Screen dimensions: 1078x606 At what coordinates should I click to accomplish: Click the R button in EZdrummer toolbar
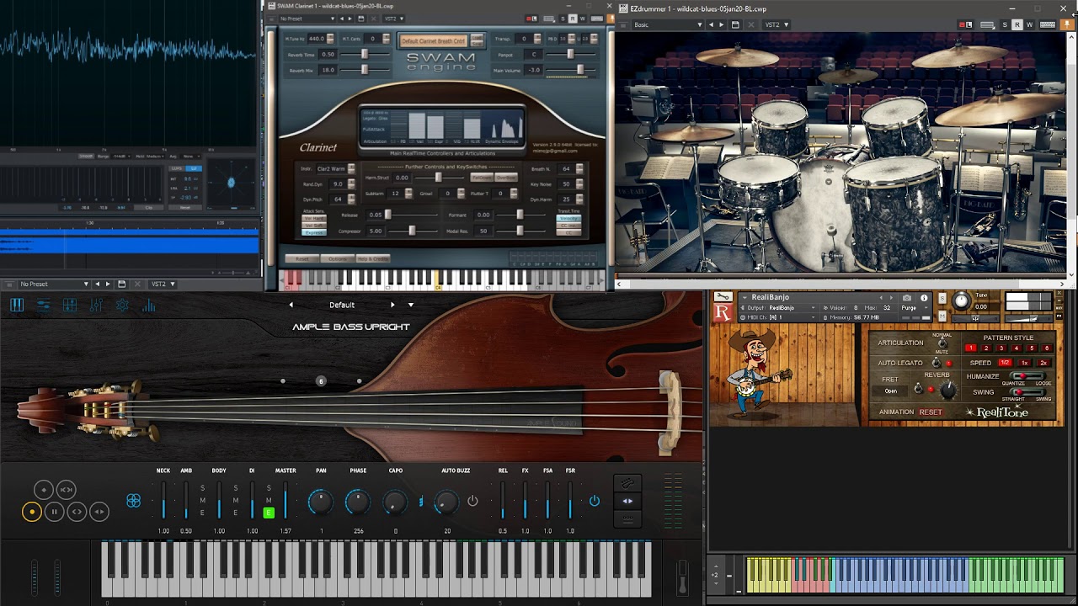1017,25
